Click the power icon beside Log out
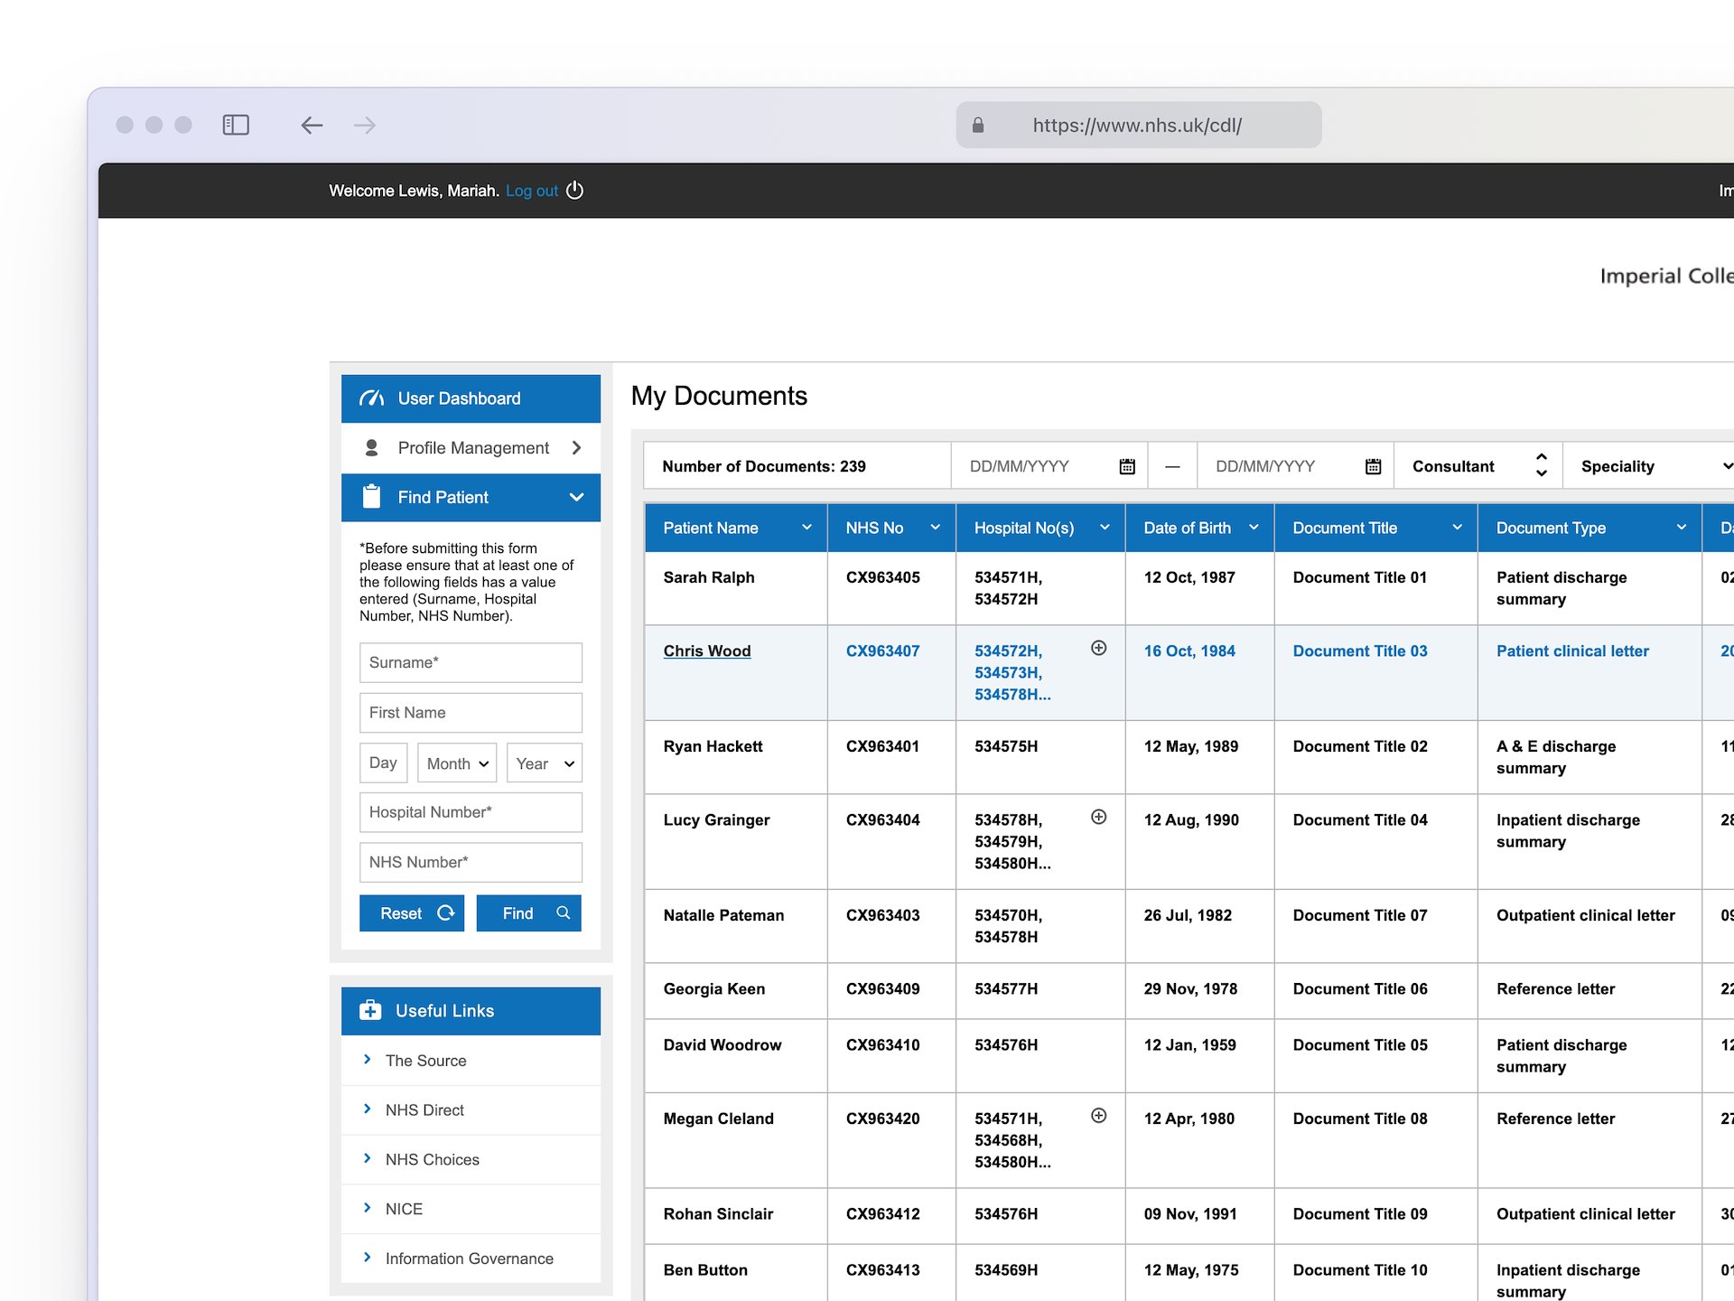Viewport: 1734px width, 1301px height. pyautogui.click(x=575, y=191)
